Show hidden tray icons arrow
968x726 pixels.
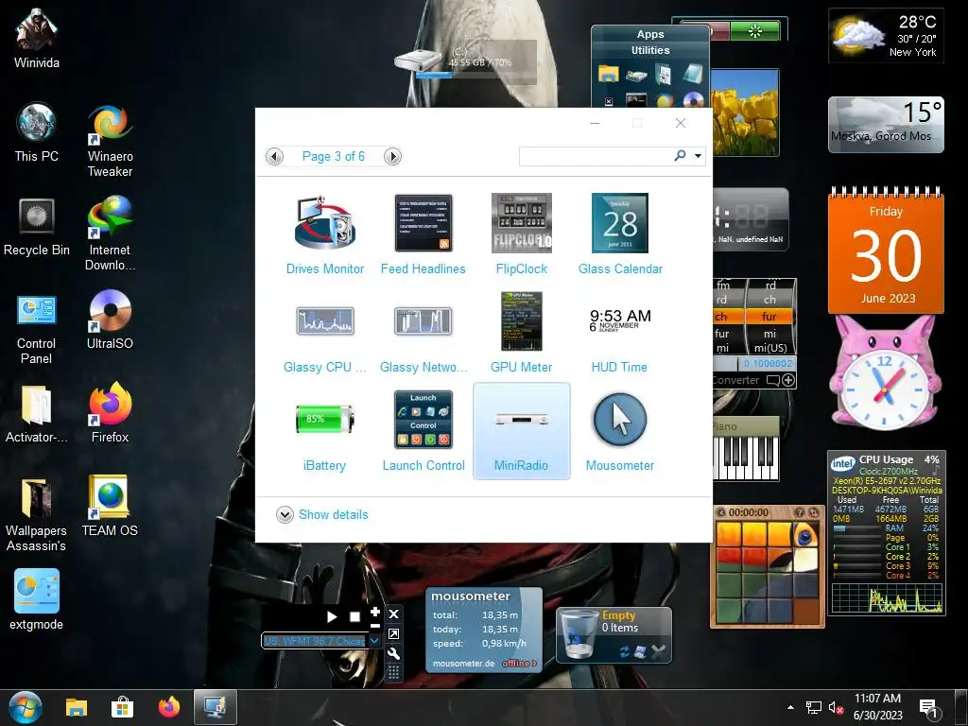790,707
